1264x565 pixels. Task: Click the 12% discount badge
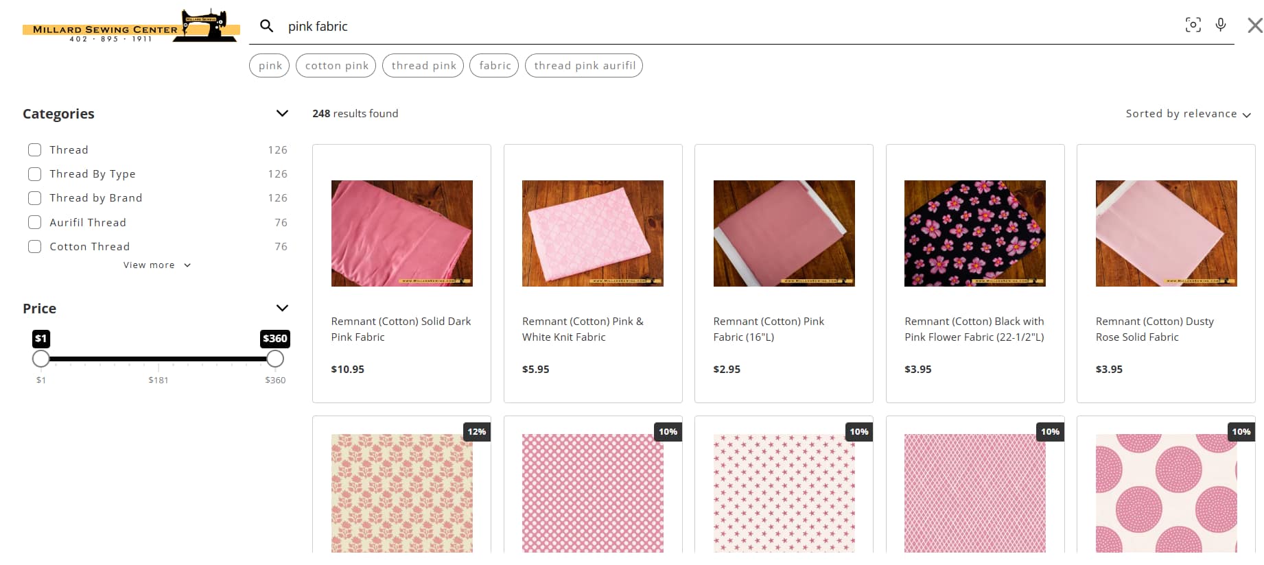click(x=476, y=432)
